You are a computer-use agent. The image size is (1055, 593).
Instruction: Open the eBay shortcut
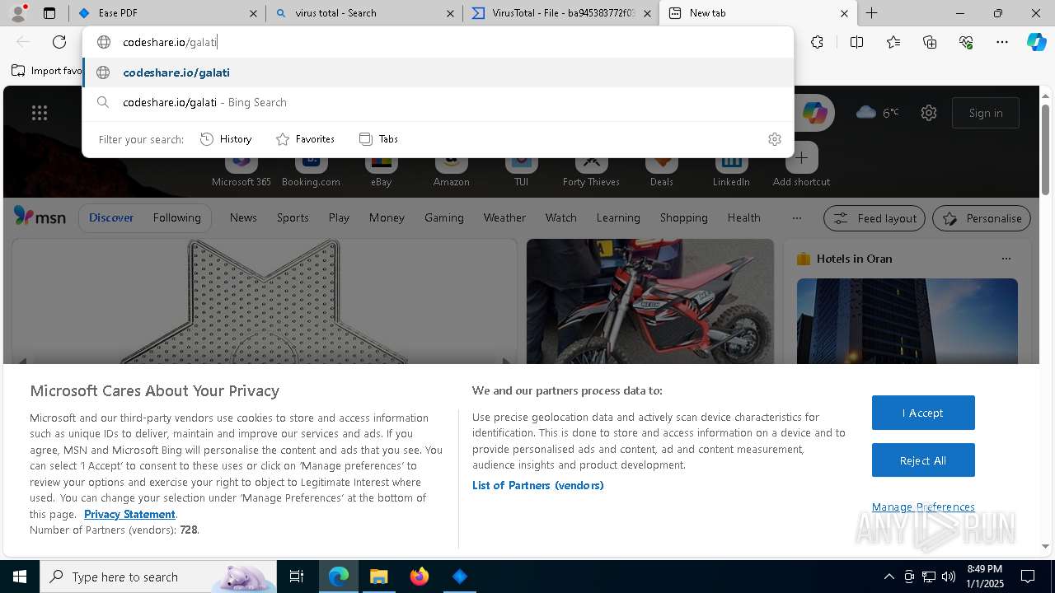[x=381, y=168]
